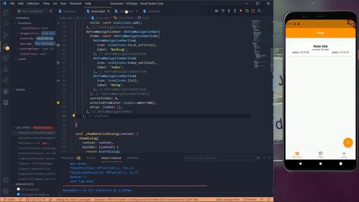
Task: Switch to the card.dart editor tab
Action: (x=153, y=11)
